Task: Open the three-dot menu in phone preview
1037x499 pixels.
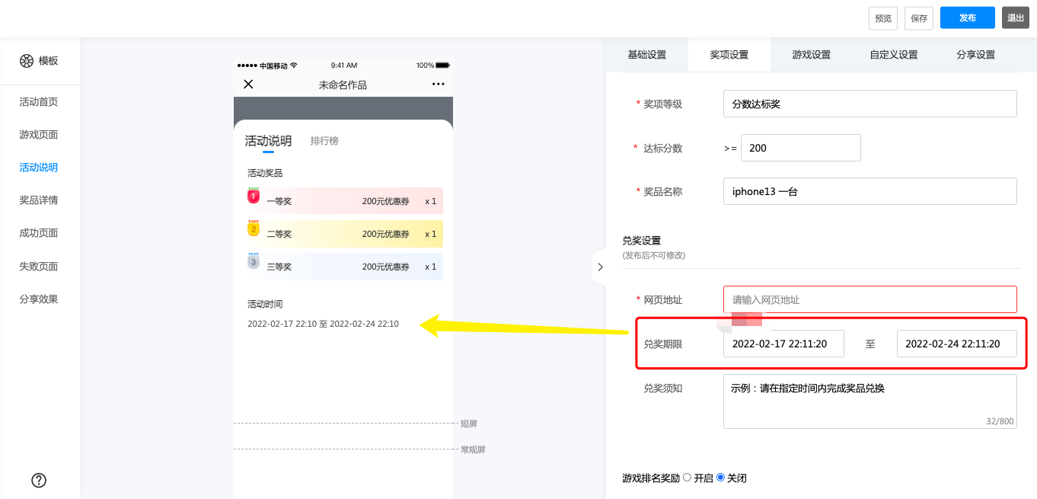Action: 438,85
